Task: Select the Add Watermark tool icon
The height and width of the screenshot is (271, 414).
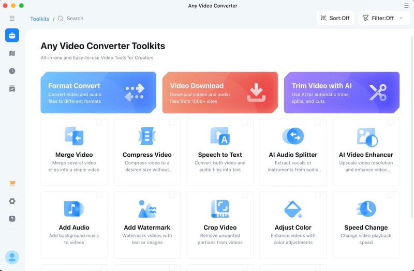Action: (x=147, y=209)
